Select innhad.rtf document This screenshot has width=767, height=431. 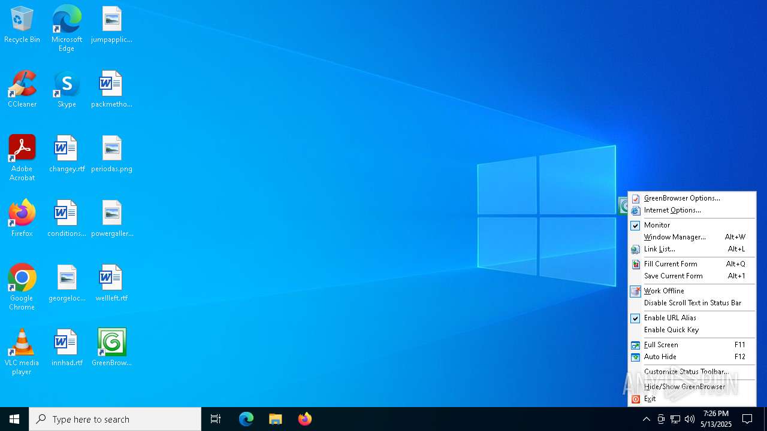tap(67, 348)
